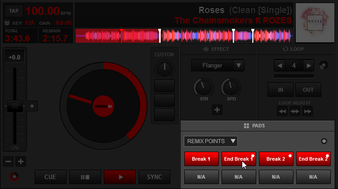Halve the loop length with the left arrow
The height and width of the screenshot is (189, 338).
[x=280, y=66]
